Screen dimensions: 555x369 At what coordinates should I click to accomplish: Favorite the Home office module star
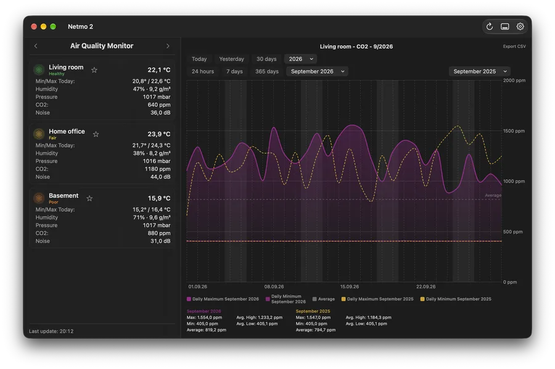96,135
